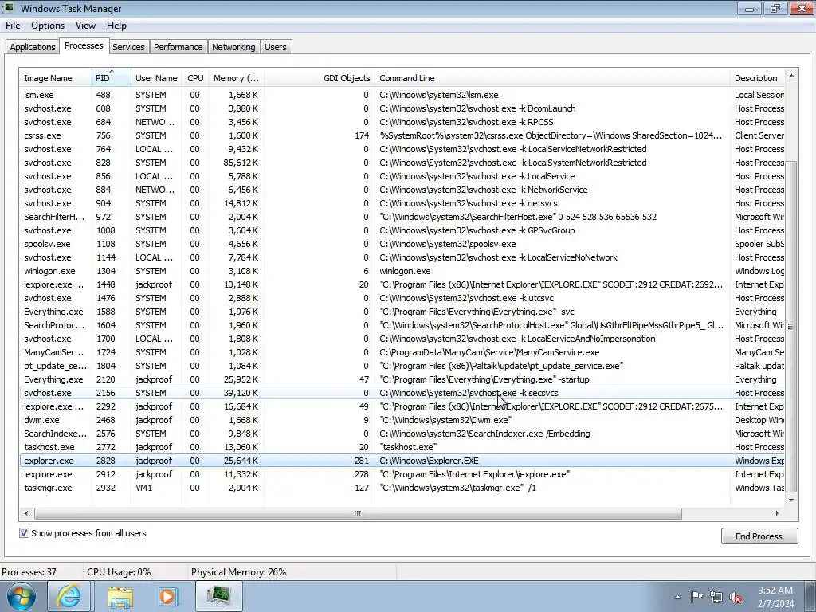Click 85,612 K memory value
Viewport: 816px width, 612px height.
pyautogui.click(x=241, y=163)
